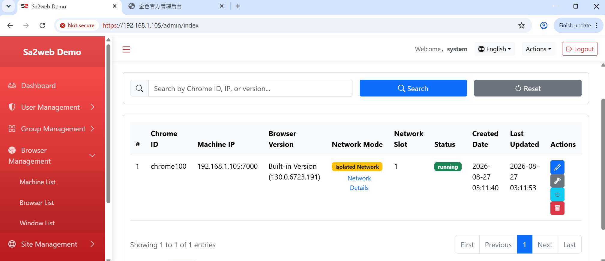Open the Chrome three-dot menu
Viewport: 605px width, 261px height.
(597, 25)
